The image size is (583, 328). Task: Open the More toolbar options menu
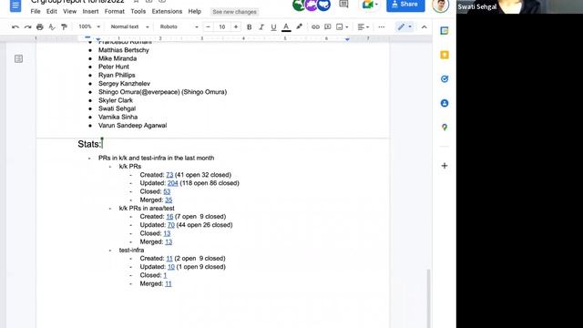tap(382, 26)
